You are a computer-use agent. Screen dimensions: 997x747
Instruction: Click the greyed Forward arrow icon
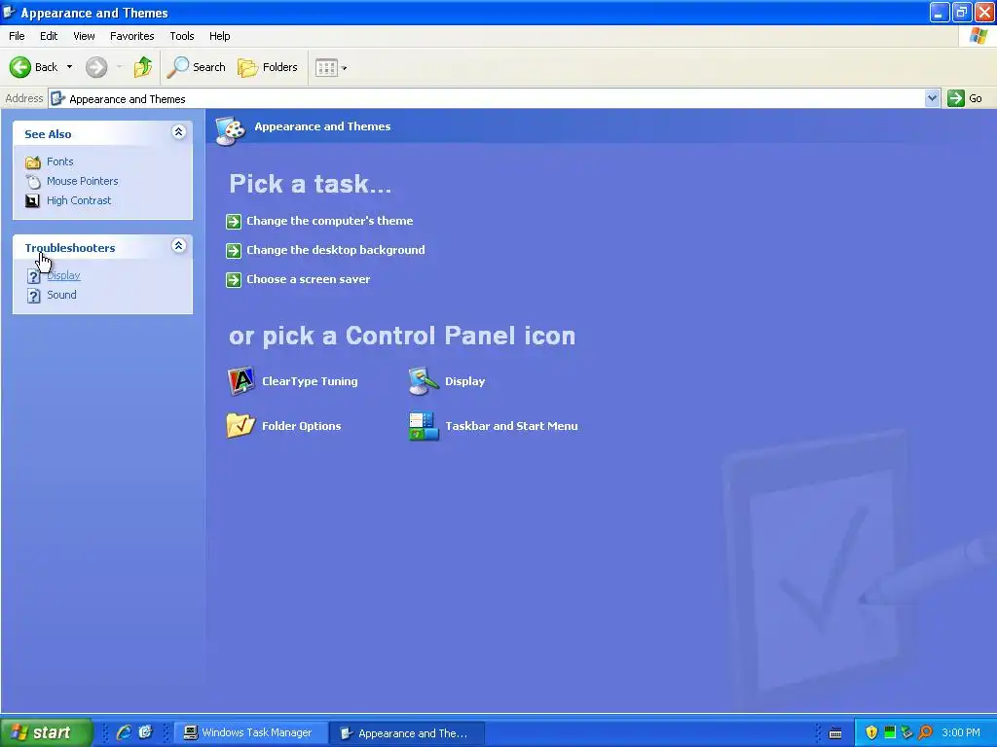(x=96, y=67)
